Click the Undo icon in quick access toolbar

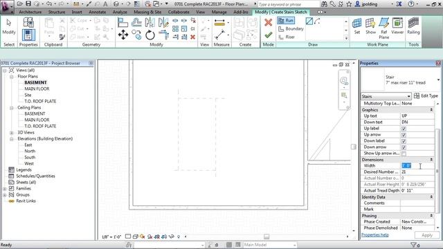49,4
